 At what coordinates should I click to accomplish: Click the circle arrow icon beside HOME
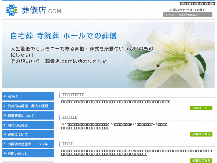[5, 97]
